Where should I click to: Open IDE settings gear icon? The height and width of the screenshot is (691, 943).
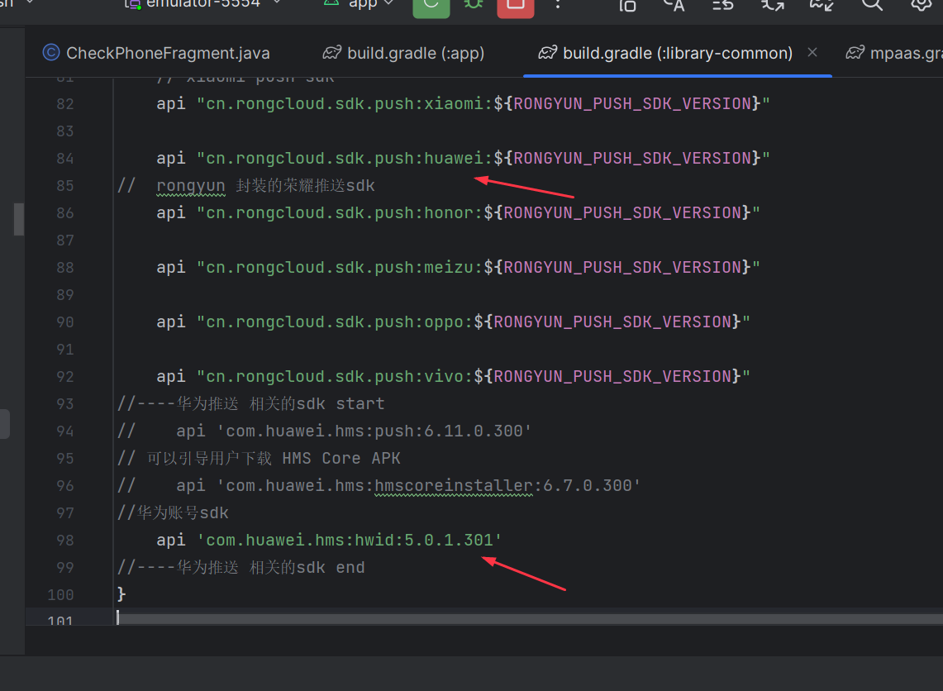(x=921, y=5)
